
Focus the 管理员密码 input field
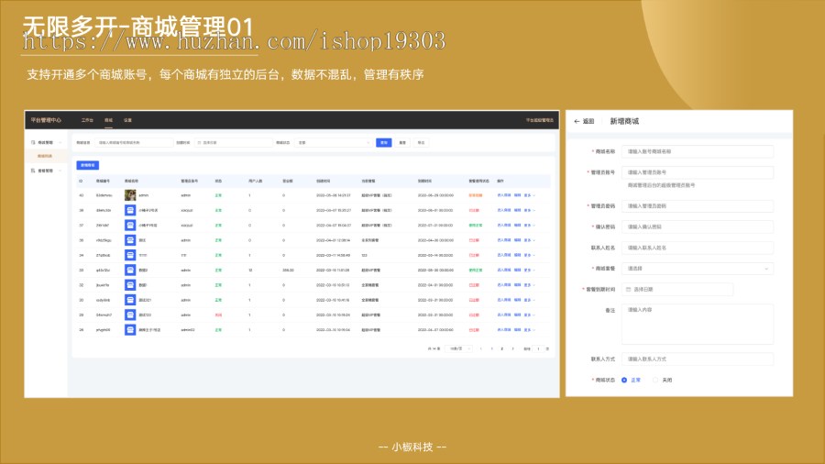pyautogui.click(x=698, y=206)
